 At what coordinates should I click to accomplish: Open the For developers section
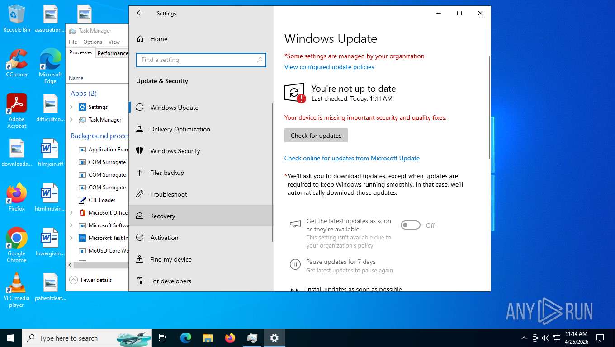[200, 281]
